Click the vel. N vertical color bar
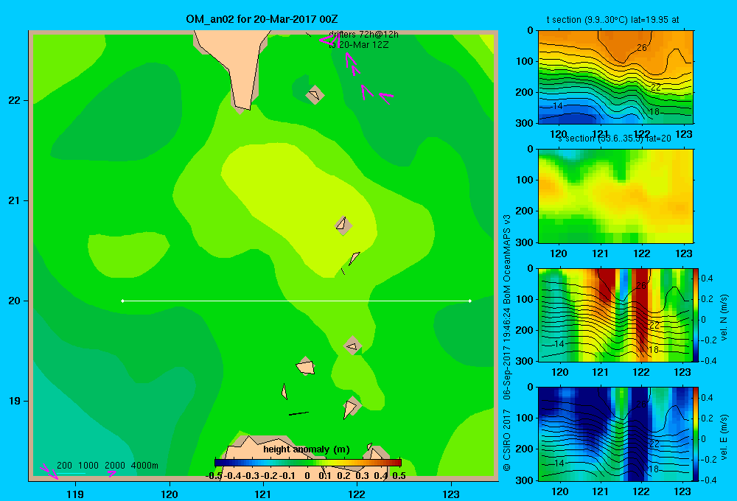737x501 pixels. point(696,315)
